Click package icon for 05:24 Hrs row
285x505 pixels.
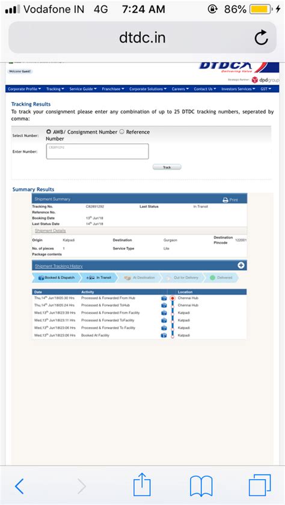coord(164,305)
